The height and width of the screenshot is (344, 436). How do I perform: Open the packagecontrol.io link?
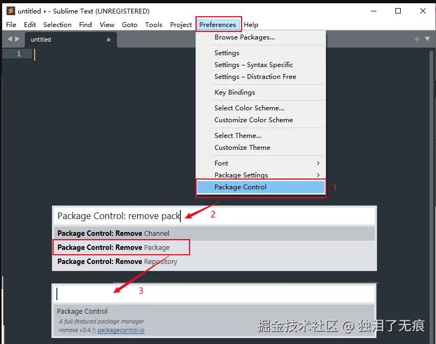(121, 330)
